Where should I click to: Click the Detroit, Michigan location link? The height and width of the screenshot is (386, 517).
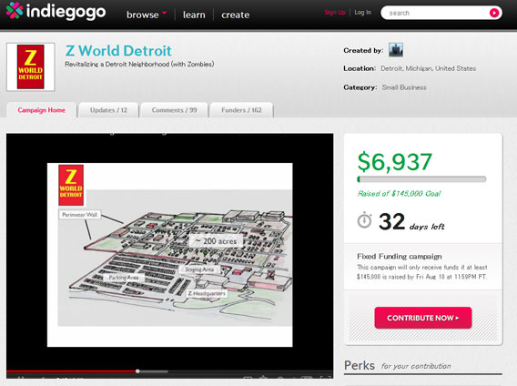(429, 68)
